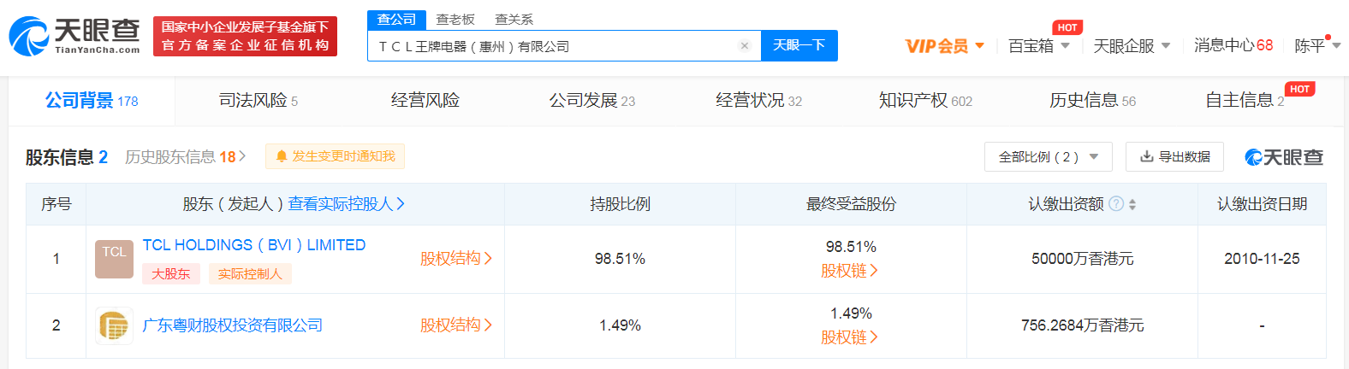The height and width of the screenshot is (369, 1349).
Task: Switch to the 查关系 search tab
Action: 514,19
